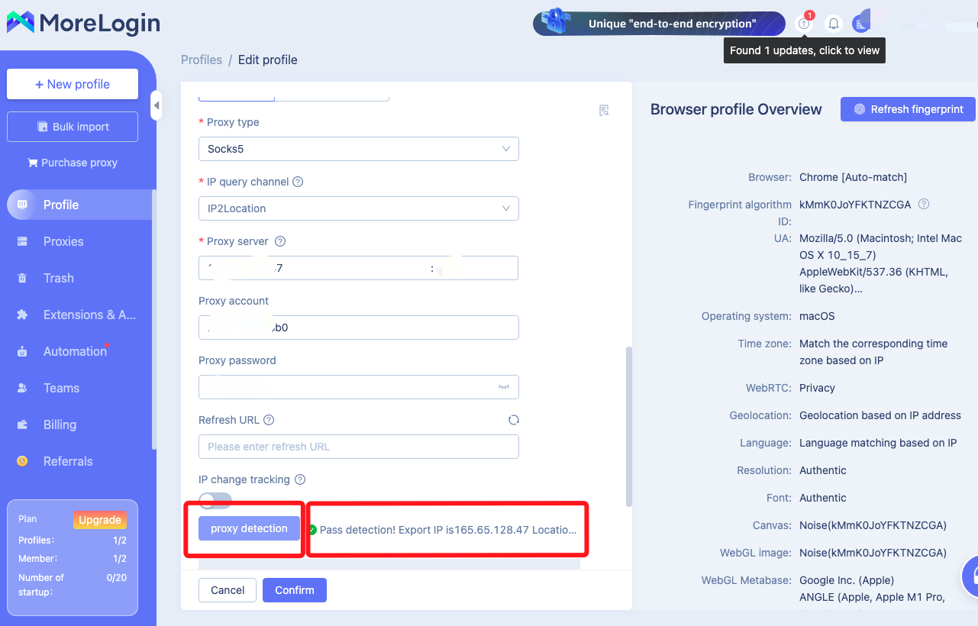The image size is (978, 626).
Task: Click the IP change tracking help icon
Action: click(x=300, y=479)
